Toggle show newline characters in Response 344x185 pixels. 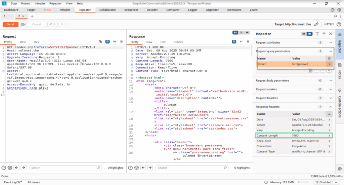point(241,41)
